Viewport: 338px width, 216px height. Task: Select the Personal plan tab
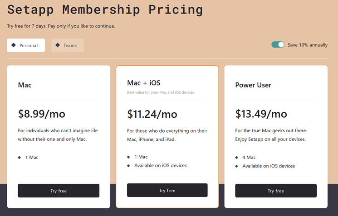tap(26, 45)
